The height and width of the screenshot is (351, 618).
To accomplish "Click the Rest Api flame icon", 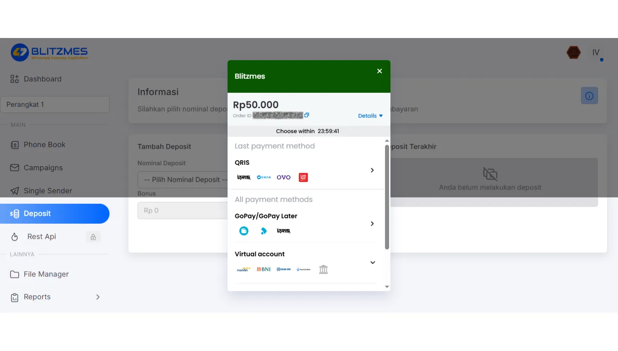I will 14,237.
